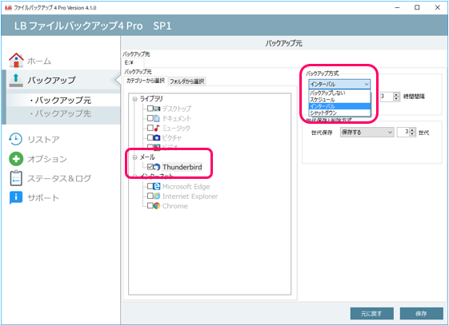Click the 元に戻す button
The height and width of the screenshot is (325, 449).
371,314
